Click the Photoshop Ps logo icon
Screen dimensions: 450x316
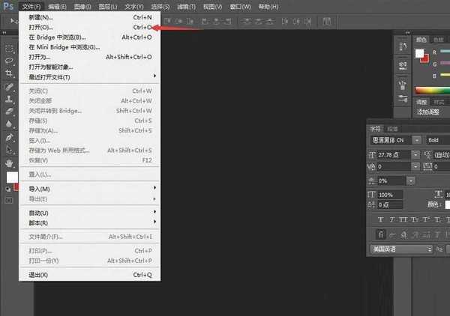[8, 7]
